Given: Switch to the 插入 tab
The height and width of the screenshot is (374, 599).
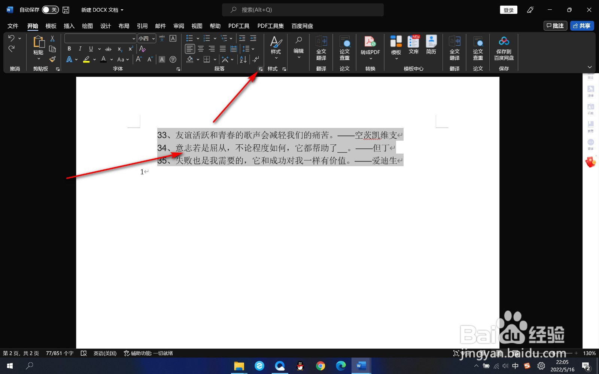Looking at the screenshot, I should point(69,26).
